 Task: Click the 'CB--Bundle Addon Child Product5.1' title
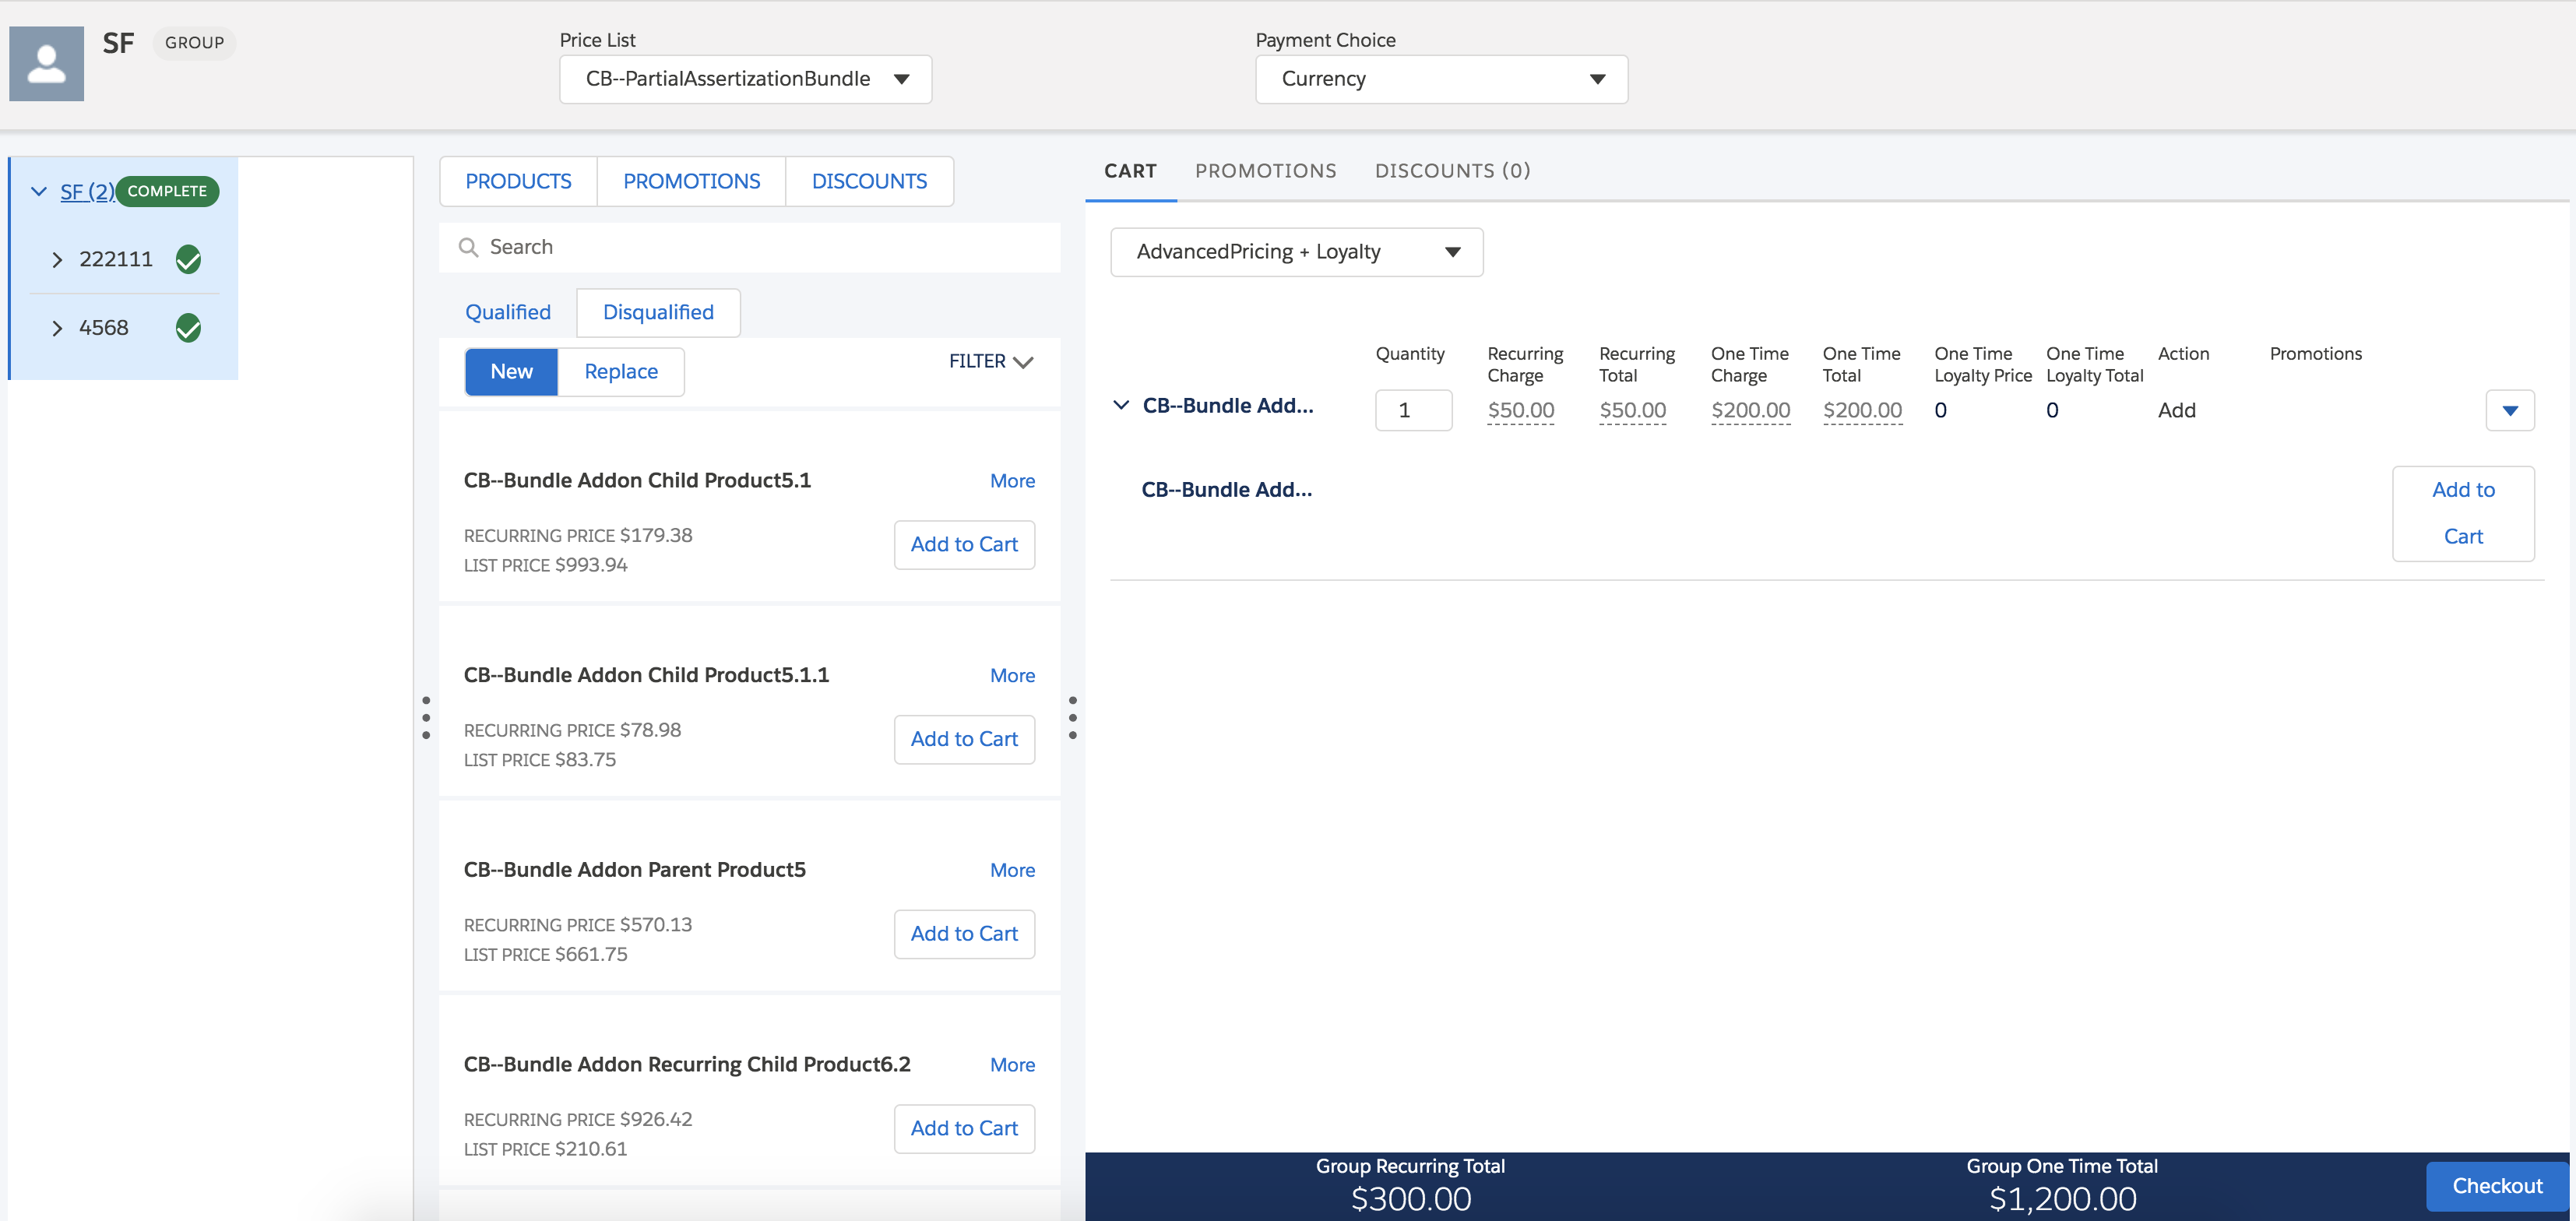tap(637, 480)
